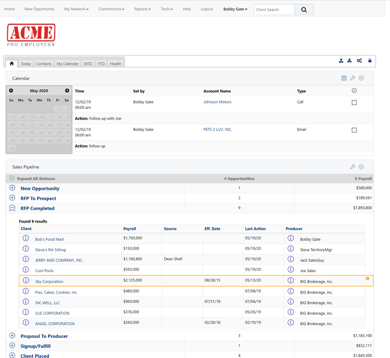Click the Home icon tab

[12, 63]
